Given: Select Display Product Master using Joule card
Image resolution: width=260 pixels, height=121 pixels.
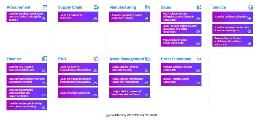Looking at the screenshot, I should pos(181,80).
